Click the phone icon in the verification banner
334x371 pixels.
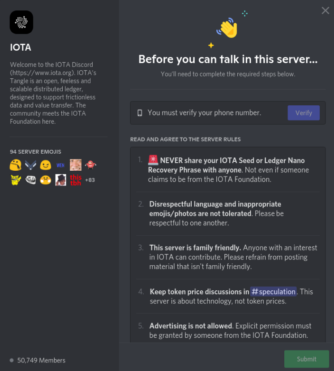click(x=140, y=112)
